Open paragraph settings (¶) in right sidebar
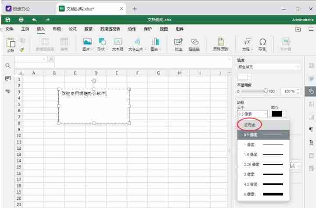Viewport: 316px width, 208px height. [x=311, y=130]
